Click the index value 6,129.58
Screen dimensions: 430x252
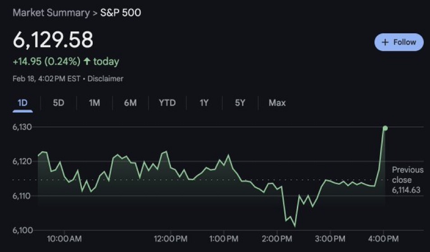[x=53, y=40]
